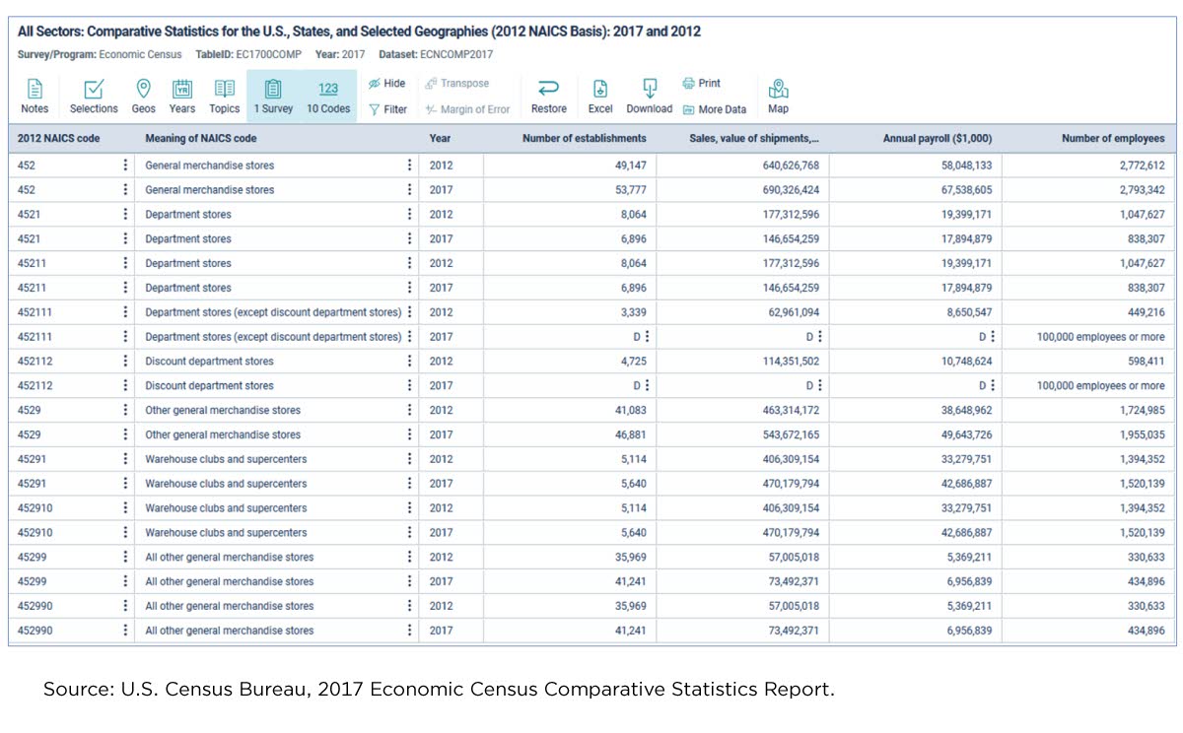Select the 3,339 establishments cell
1183x733 pixels.
click(570, 312)
